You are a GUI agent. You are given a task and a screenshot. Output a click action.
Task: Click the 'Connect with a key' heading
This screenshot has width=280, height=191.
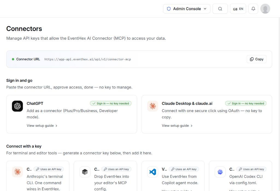[x=24, y=146]
